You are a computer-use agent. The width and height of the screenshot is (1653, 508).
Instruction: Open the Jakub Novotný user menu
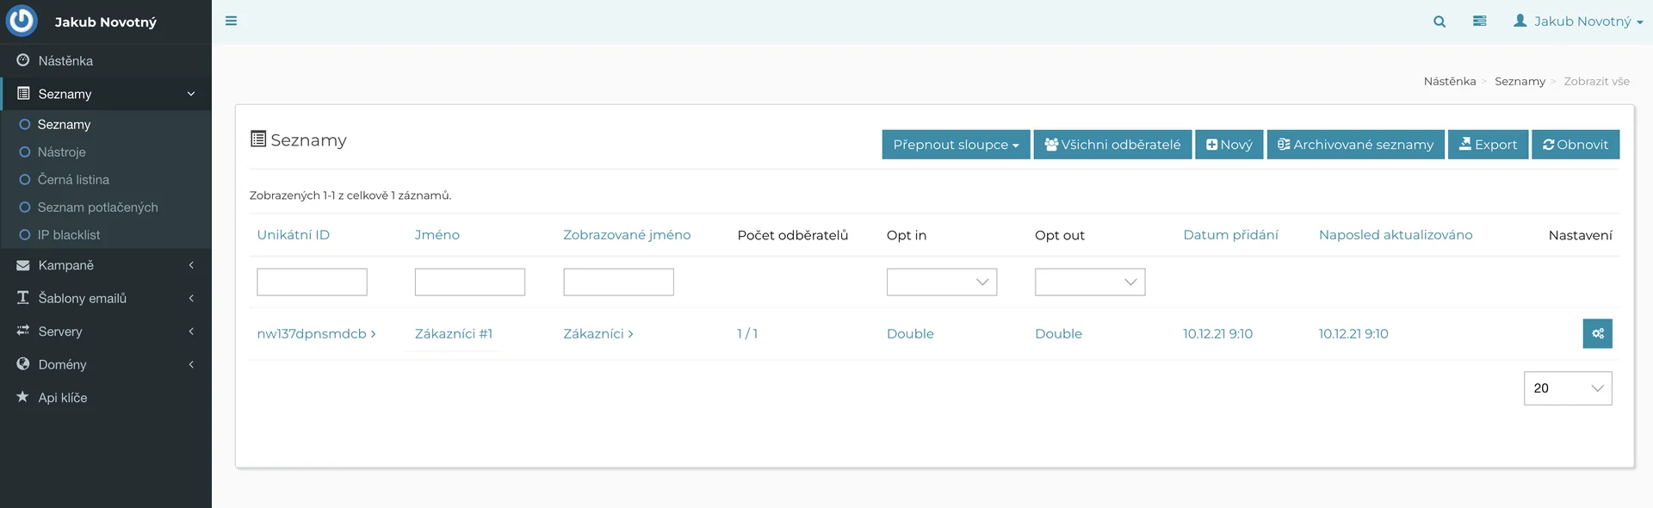coord(1577,22)
